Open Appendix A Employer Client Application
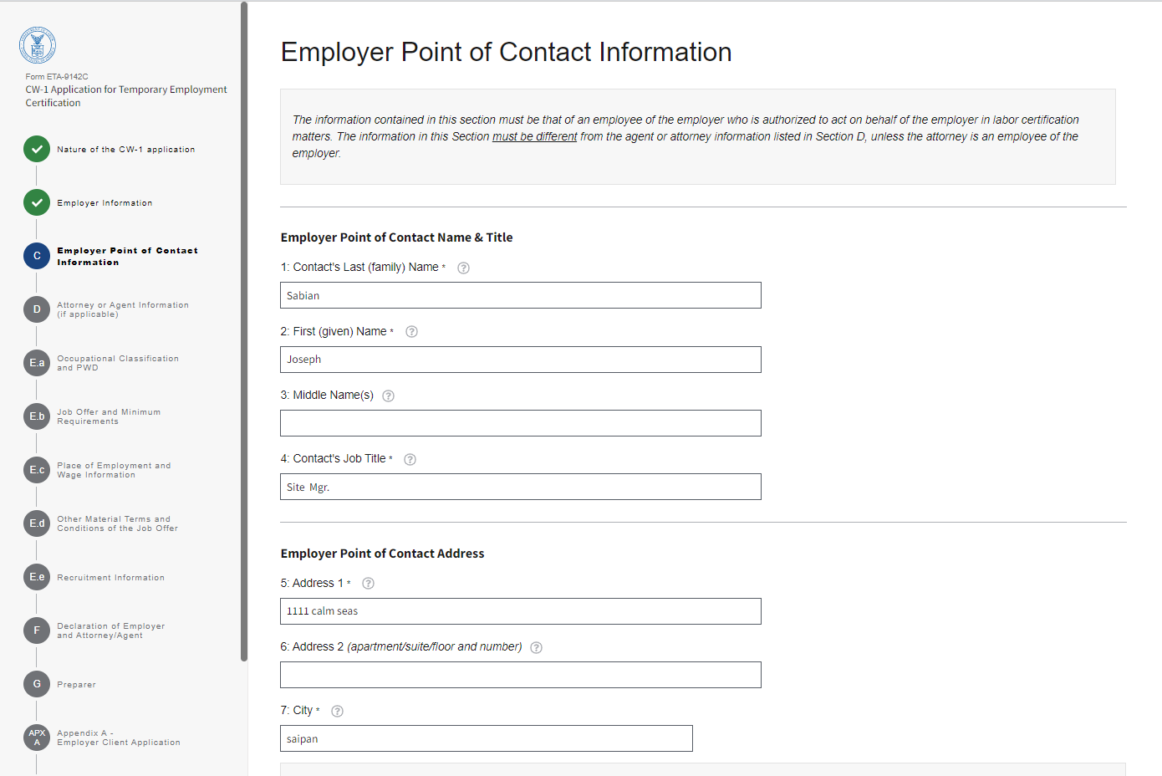The height and width of the screenshot is (776, 1162). pyautogui.click(x=37, y=738)
